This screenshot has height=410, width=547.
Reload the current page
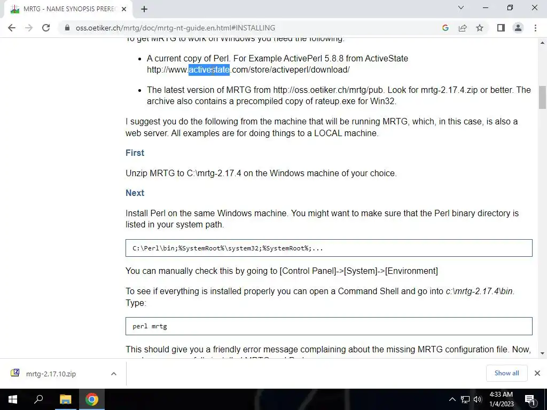pyautogui.click(x=46, y=28)
